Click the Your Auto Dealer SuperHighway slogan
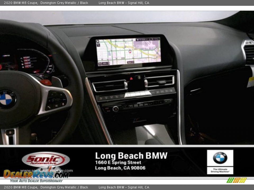254x190 pixels. pos(36,181)
